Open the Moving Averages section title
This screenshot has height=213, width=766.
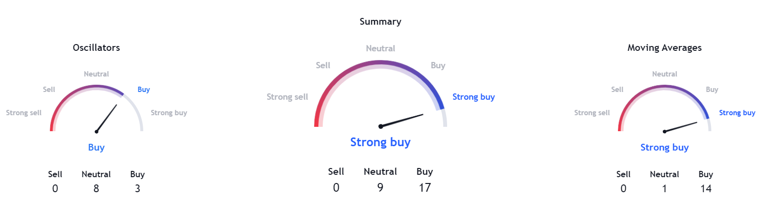[x=664, y=48]
